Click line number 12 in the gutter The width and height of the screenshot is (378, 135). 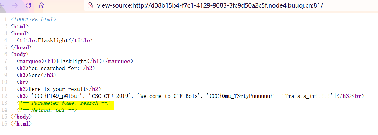pyautogui.click(x=5, y=96)
